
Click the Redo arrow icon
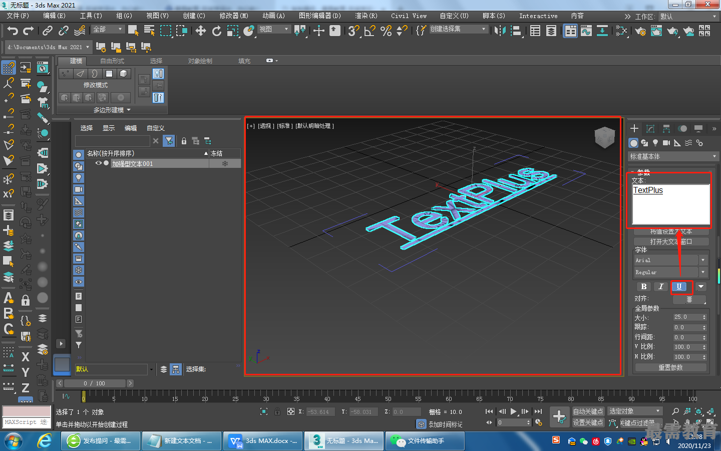coord(29,31)
